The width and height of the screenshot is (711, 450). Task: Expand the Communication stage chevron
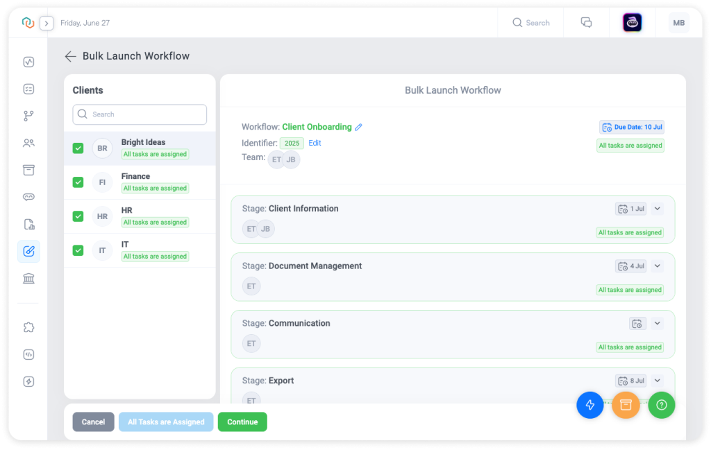point(658,323)
